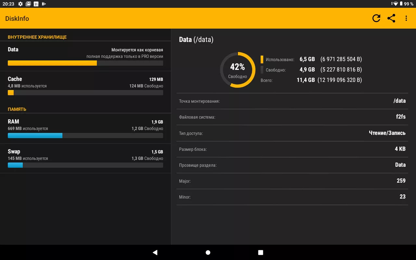The width and height of the screenshot is (416, 260).
Task: Tap the DiskInfo app title
Action: [17, 19]
